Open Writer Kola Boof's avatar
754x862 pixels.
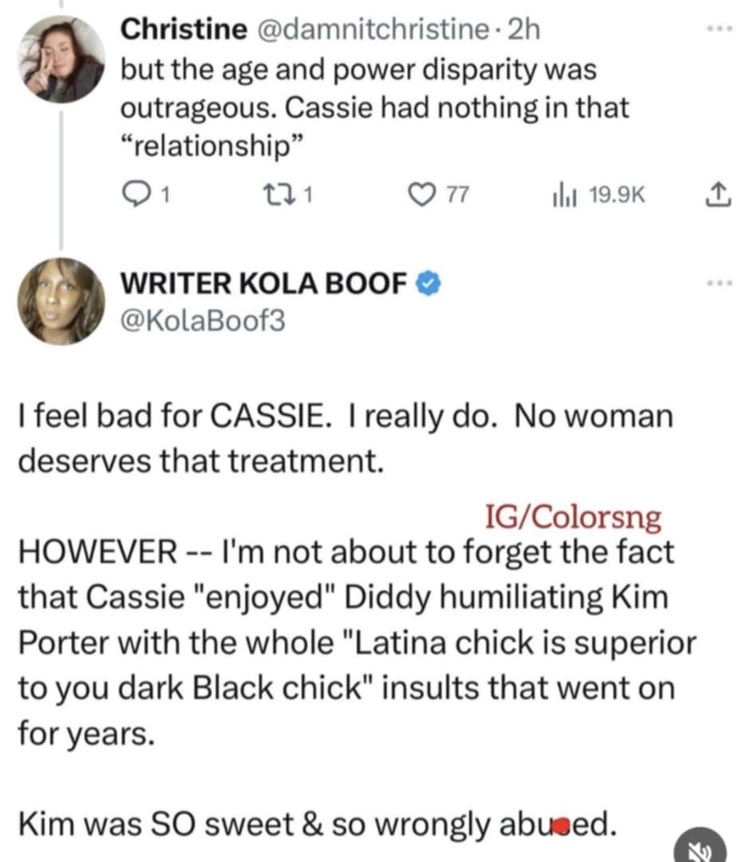(x=62, y=302)
